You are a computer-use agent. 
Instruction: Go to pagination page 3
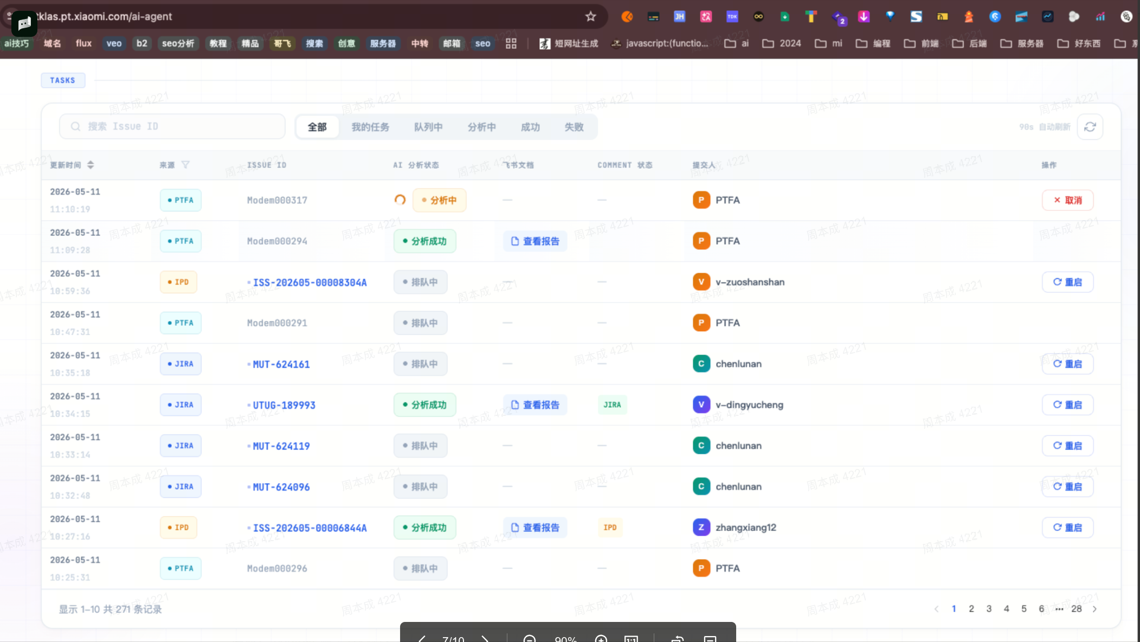[x=989, y=609]
